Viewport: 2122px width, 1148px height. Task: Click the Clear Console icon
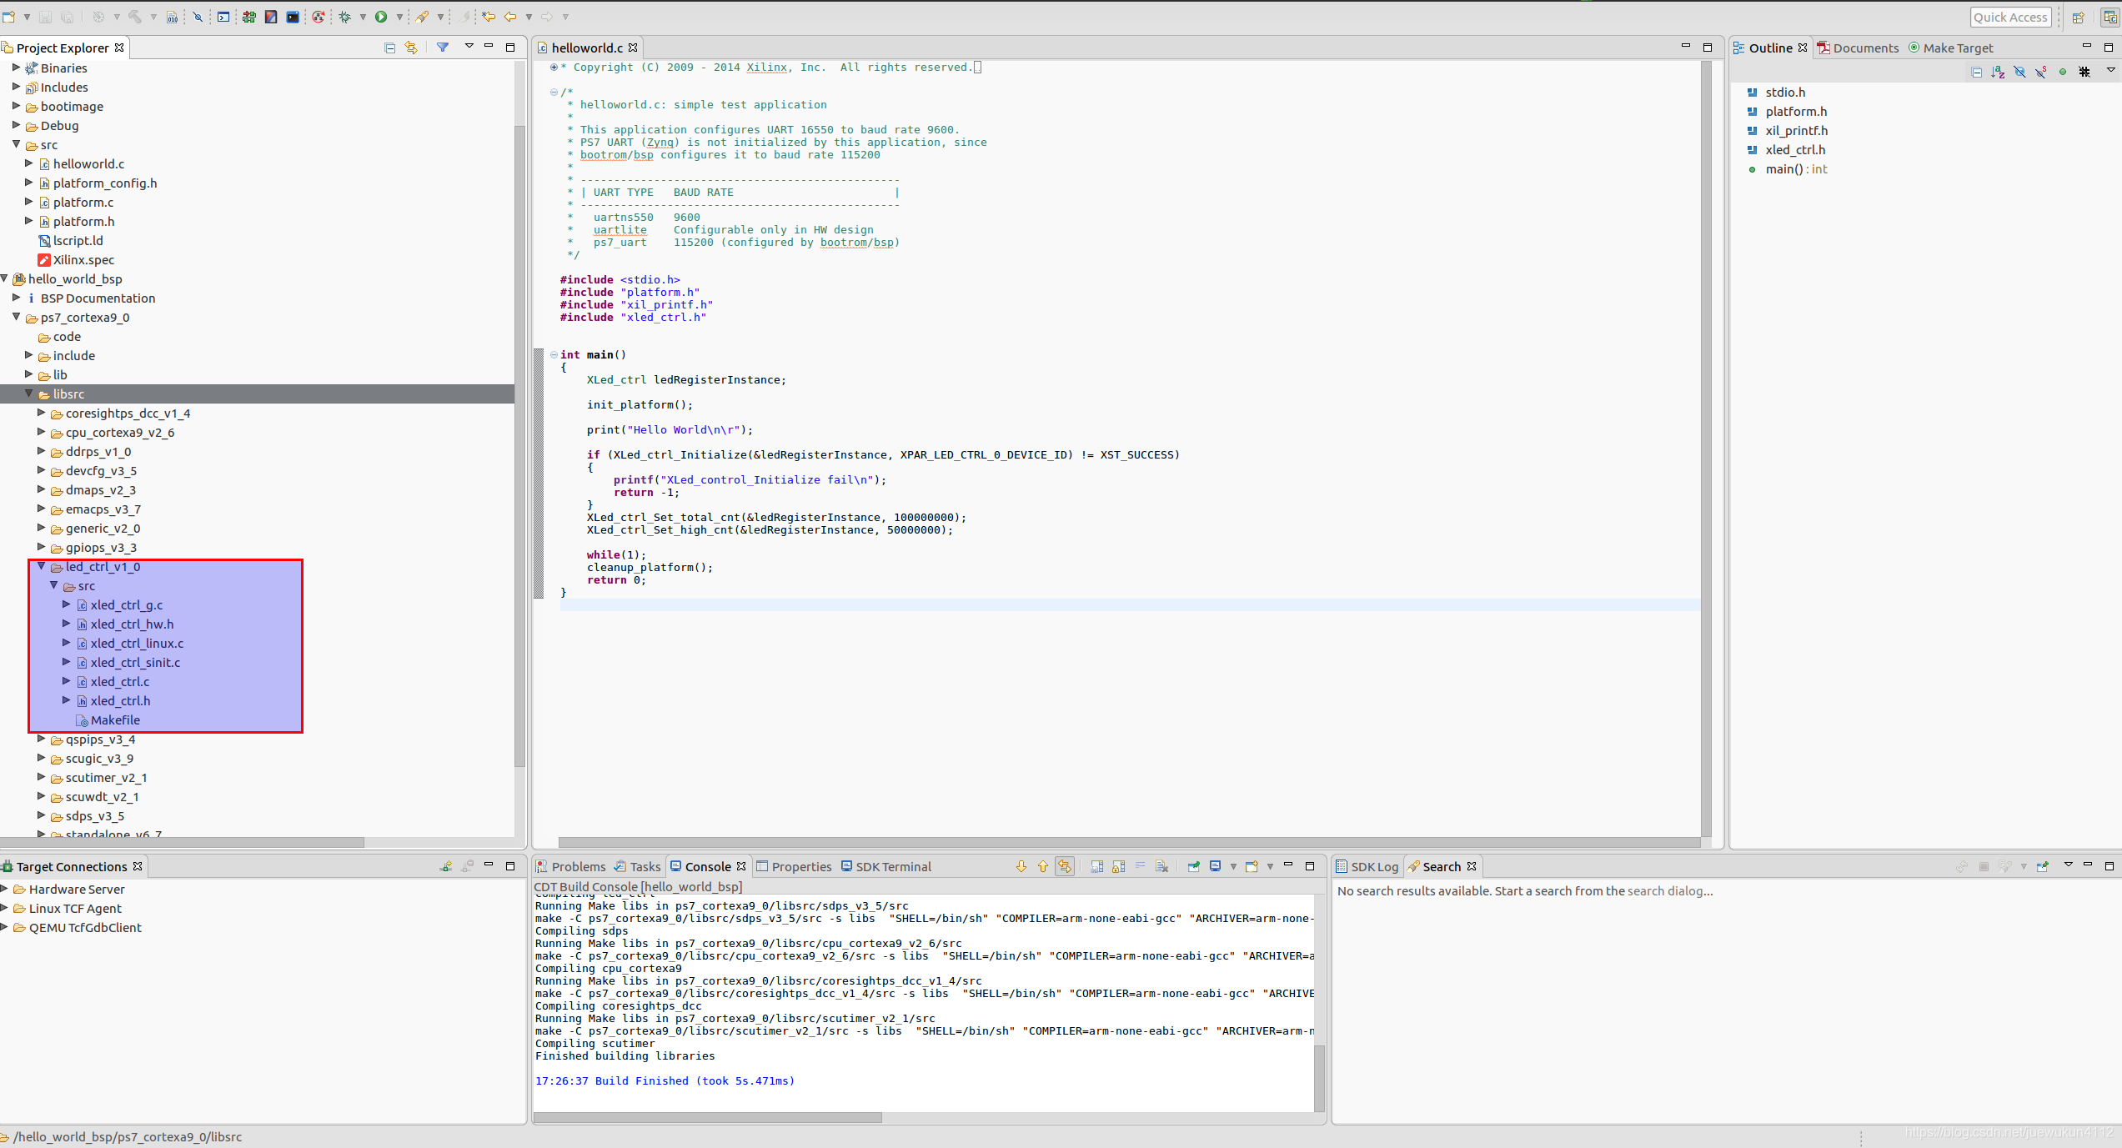point(1161,866)
